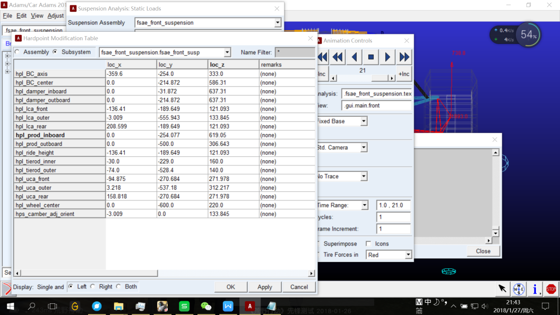The width and height of the screenshot is (560, 315).
Task: Play animation fast backward
Action: coord(338,57)
